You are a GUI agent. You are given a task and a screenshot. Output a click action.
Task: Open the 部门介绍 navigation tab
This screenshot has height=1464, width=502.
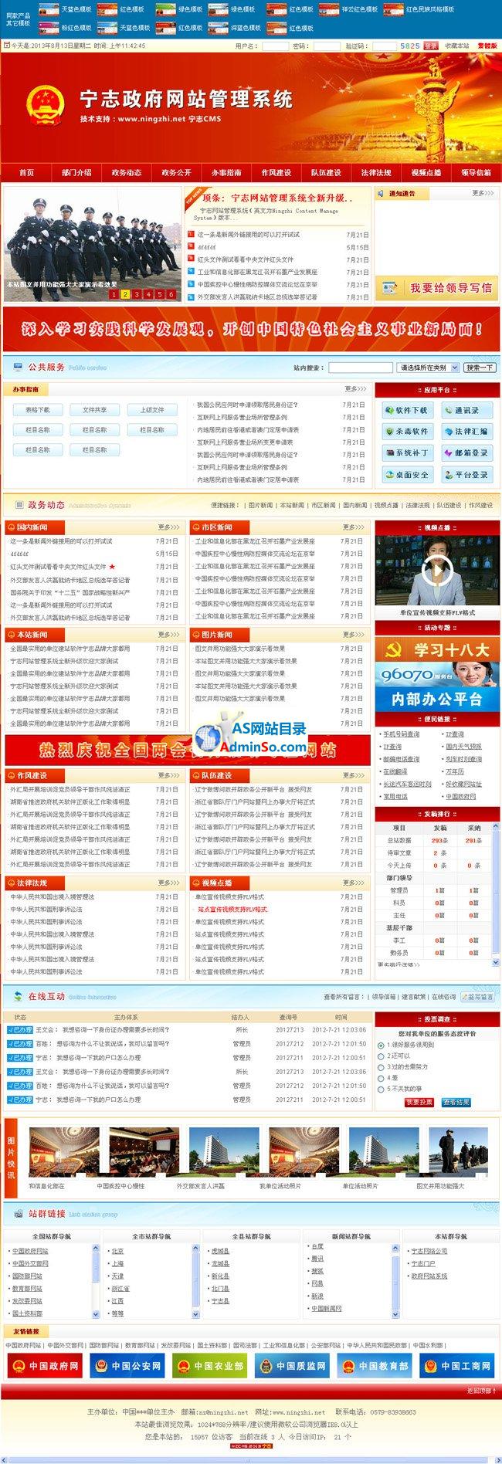pyautogui.click(x=76, y=173)
